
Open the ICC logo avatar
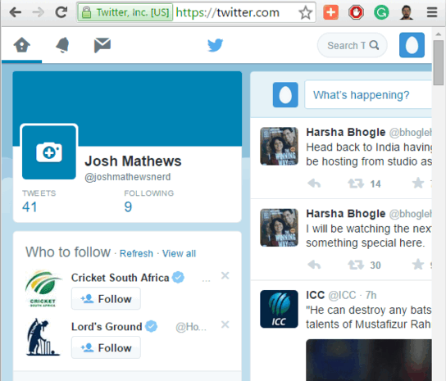point(279,309)
